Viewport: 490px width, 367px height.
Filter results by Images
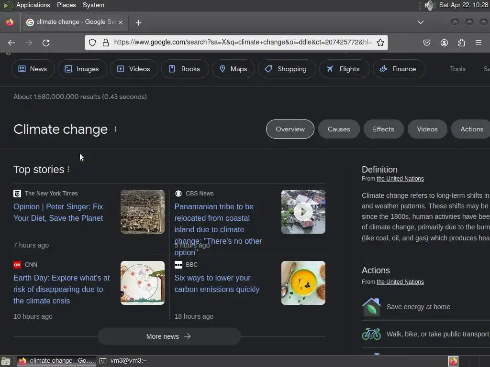82,69
